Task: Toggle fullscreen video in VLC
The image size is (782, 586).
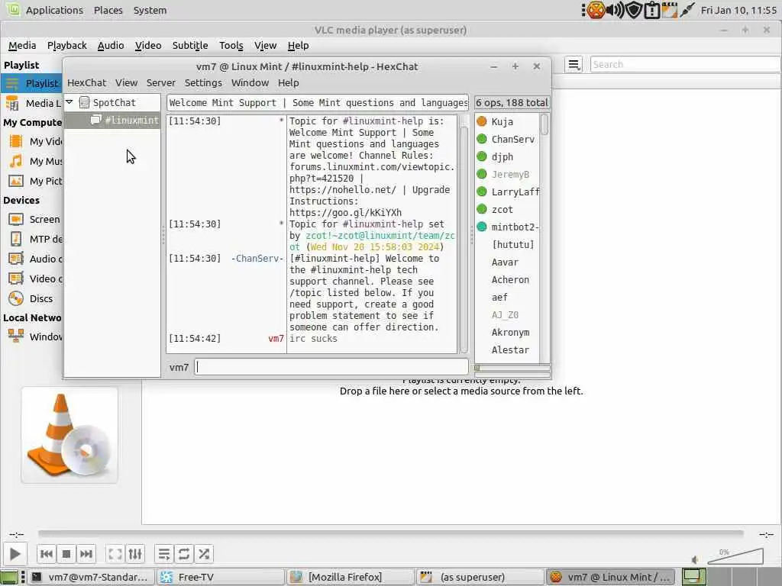Action: tap(115, 554)
